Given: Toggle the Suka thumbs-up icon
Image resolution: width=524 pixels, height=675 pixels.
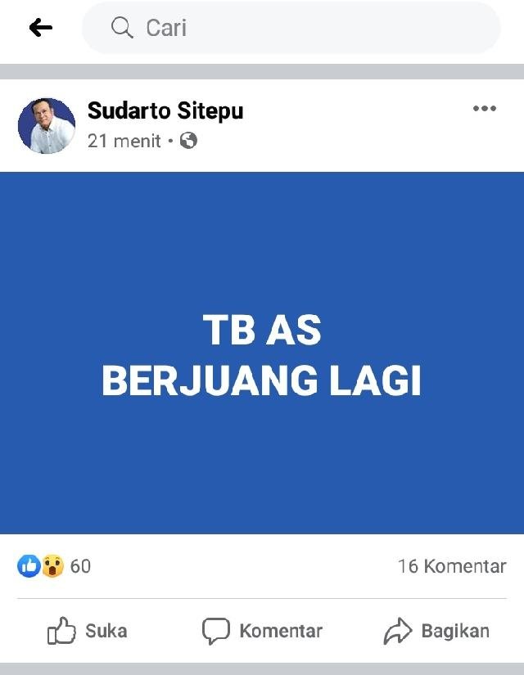Looking at the screenshot, I should (61, 631).
